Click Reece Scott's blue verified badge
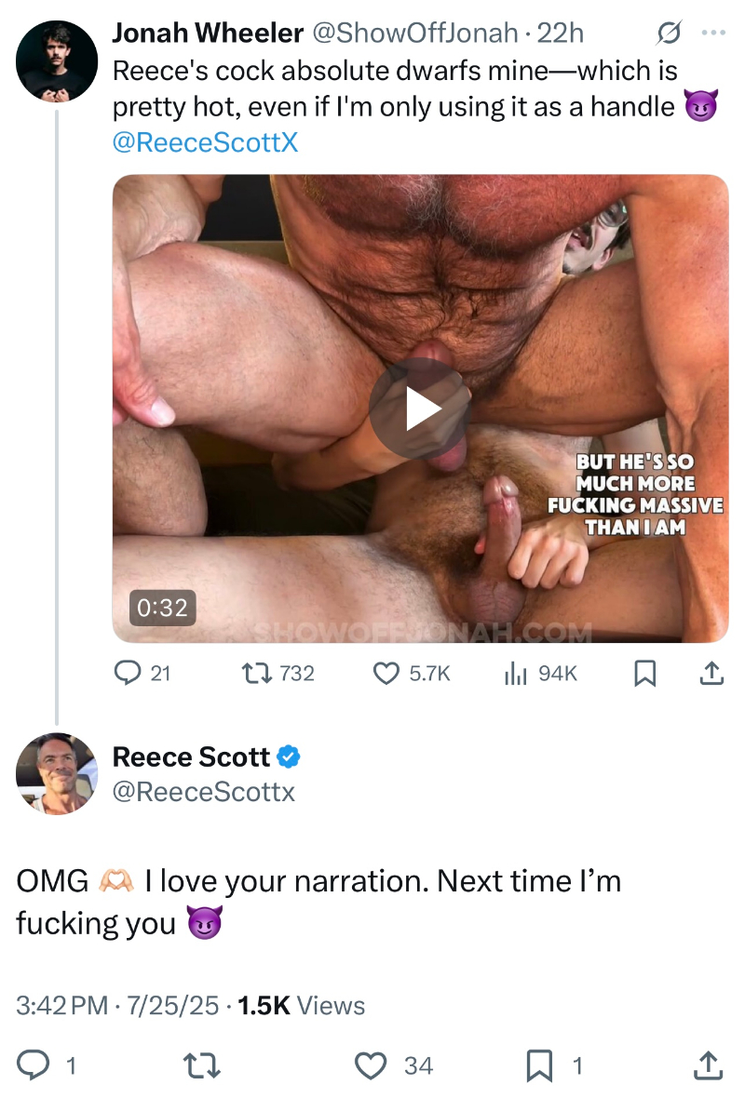The image size is (745, 1098). tap(290, 757)
